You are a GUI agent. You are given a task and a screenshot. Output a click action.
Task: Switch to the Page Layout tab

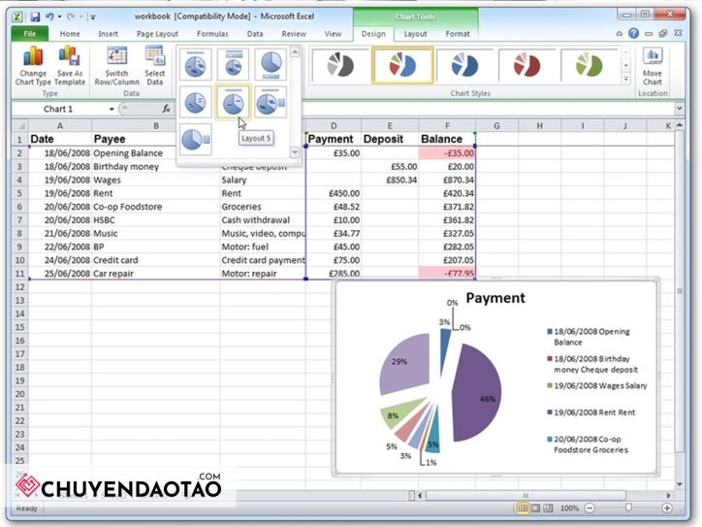pyautogui.click(x=157, y=34)
